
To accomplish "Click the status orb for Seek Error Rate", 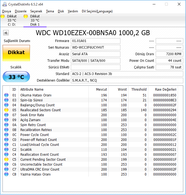I will [6, 115].
